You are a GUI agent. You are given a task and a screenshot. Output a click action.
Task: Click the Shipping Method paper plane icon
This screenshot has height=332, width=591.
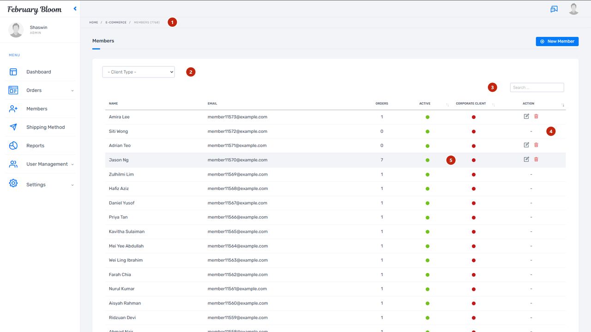tap(13, 127)
